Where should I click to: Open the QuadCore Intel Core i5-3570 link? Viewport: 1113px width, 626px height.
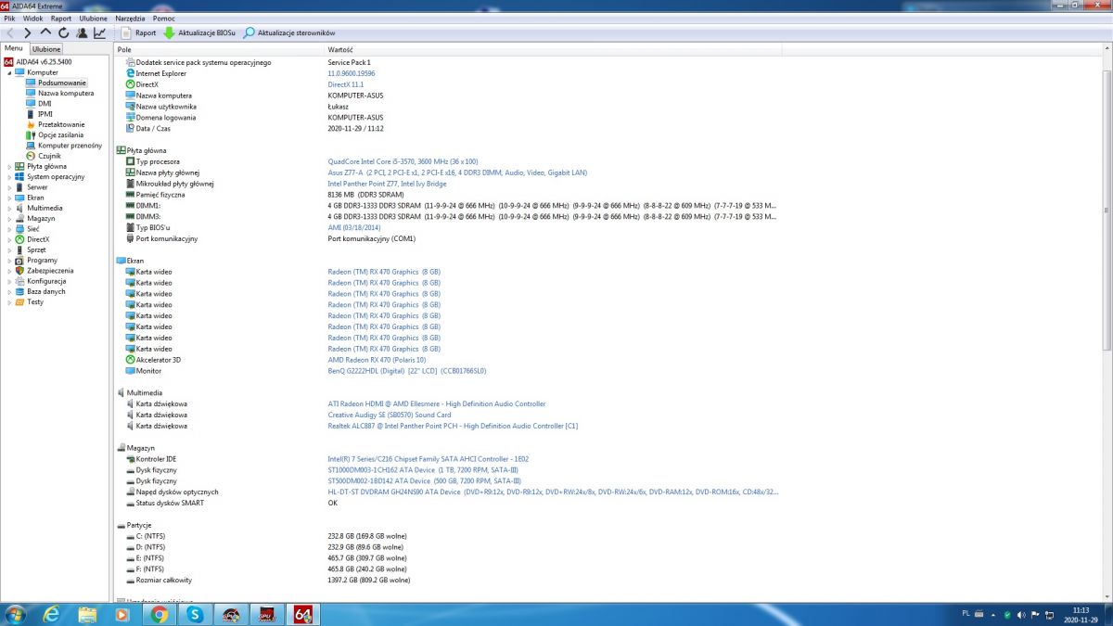403,161
